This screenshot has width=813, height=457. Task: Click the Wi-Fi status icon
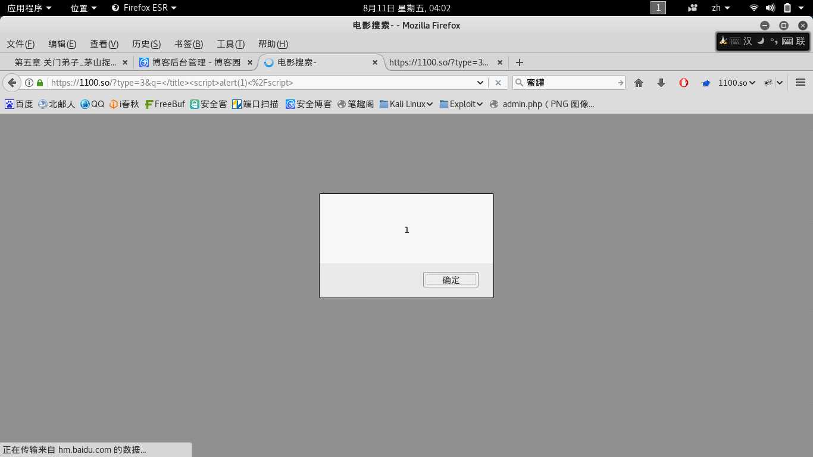pos(754,8)
